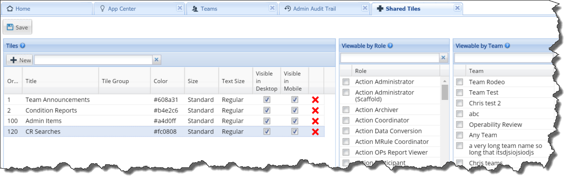Select the Team Announcements title cell
This screenshot has width=572, height=184.
point(61,100)
